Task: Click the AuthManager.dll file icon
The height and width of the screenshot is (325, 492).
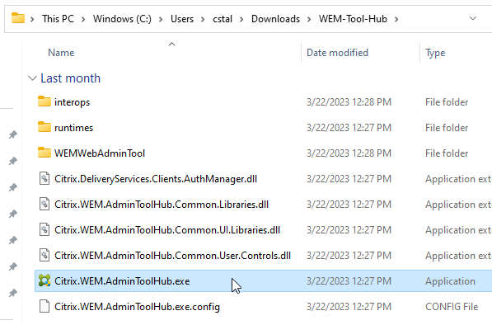Action: pos(45,179)
